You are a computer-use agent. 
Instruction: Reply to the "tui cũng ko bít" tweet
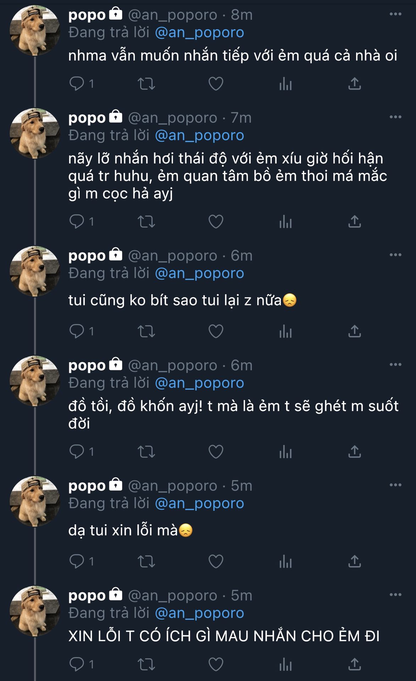pos(77,331)
